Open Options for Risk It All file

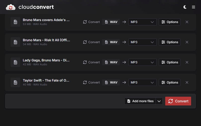(x=170, y=42)
